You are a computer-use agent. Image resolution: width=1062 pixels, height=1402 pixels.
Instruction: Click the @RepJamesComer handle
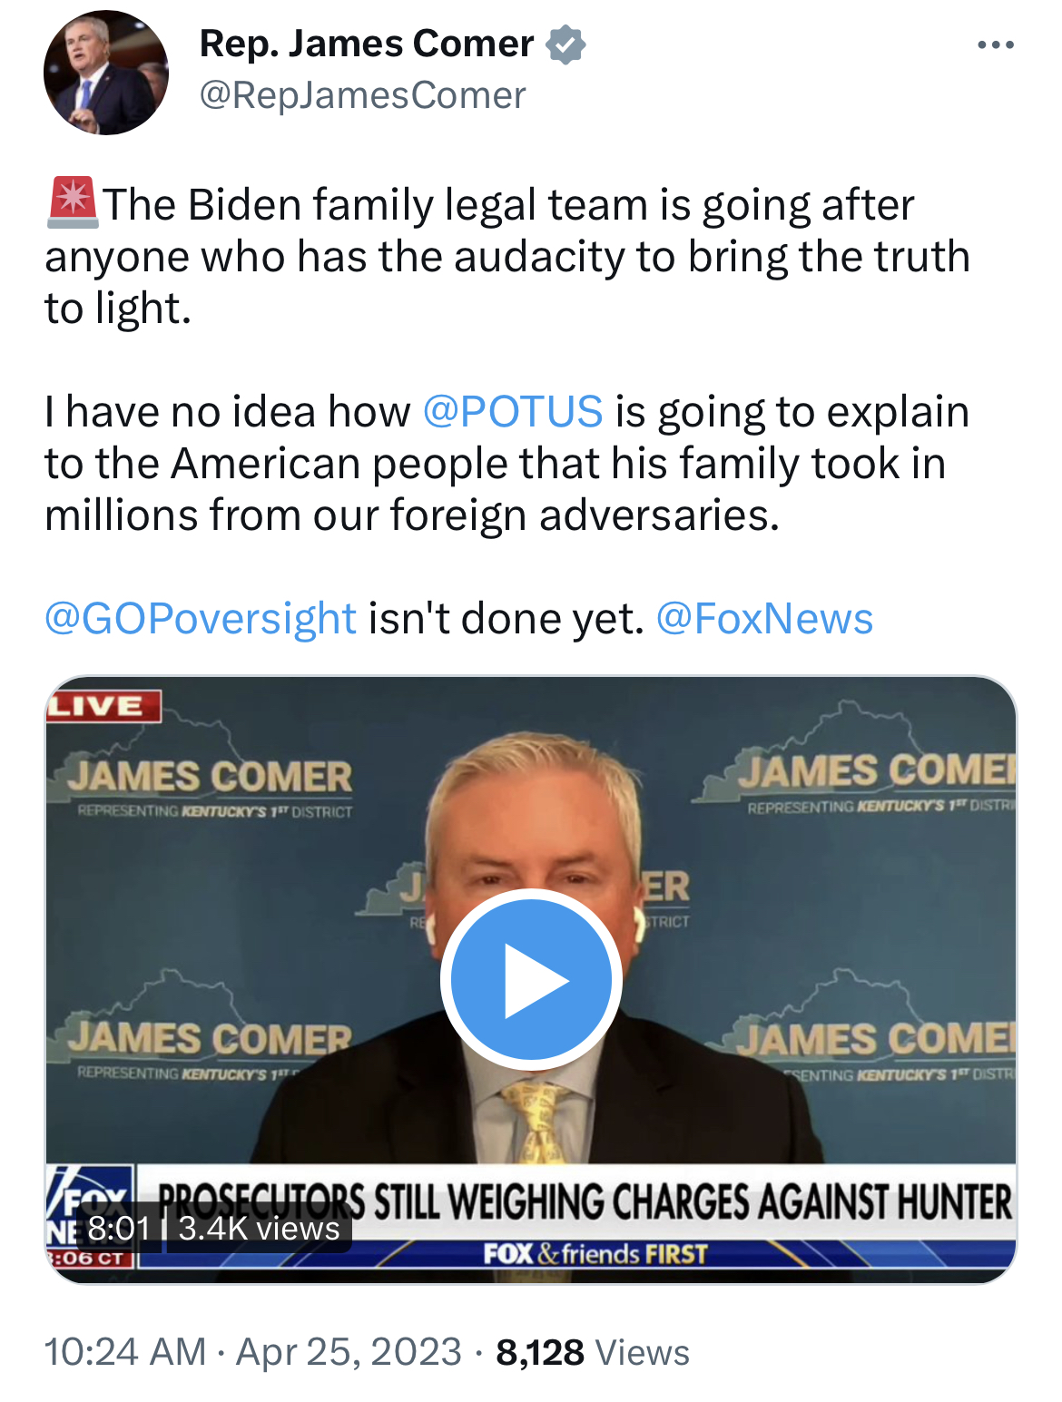coord(362,95)
